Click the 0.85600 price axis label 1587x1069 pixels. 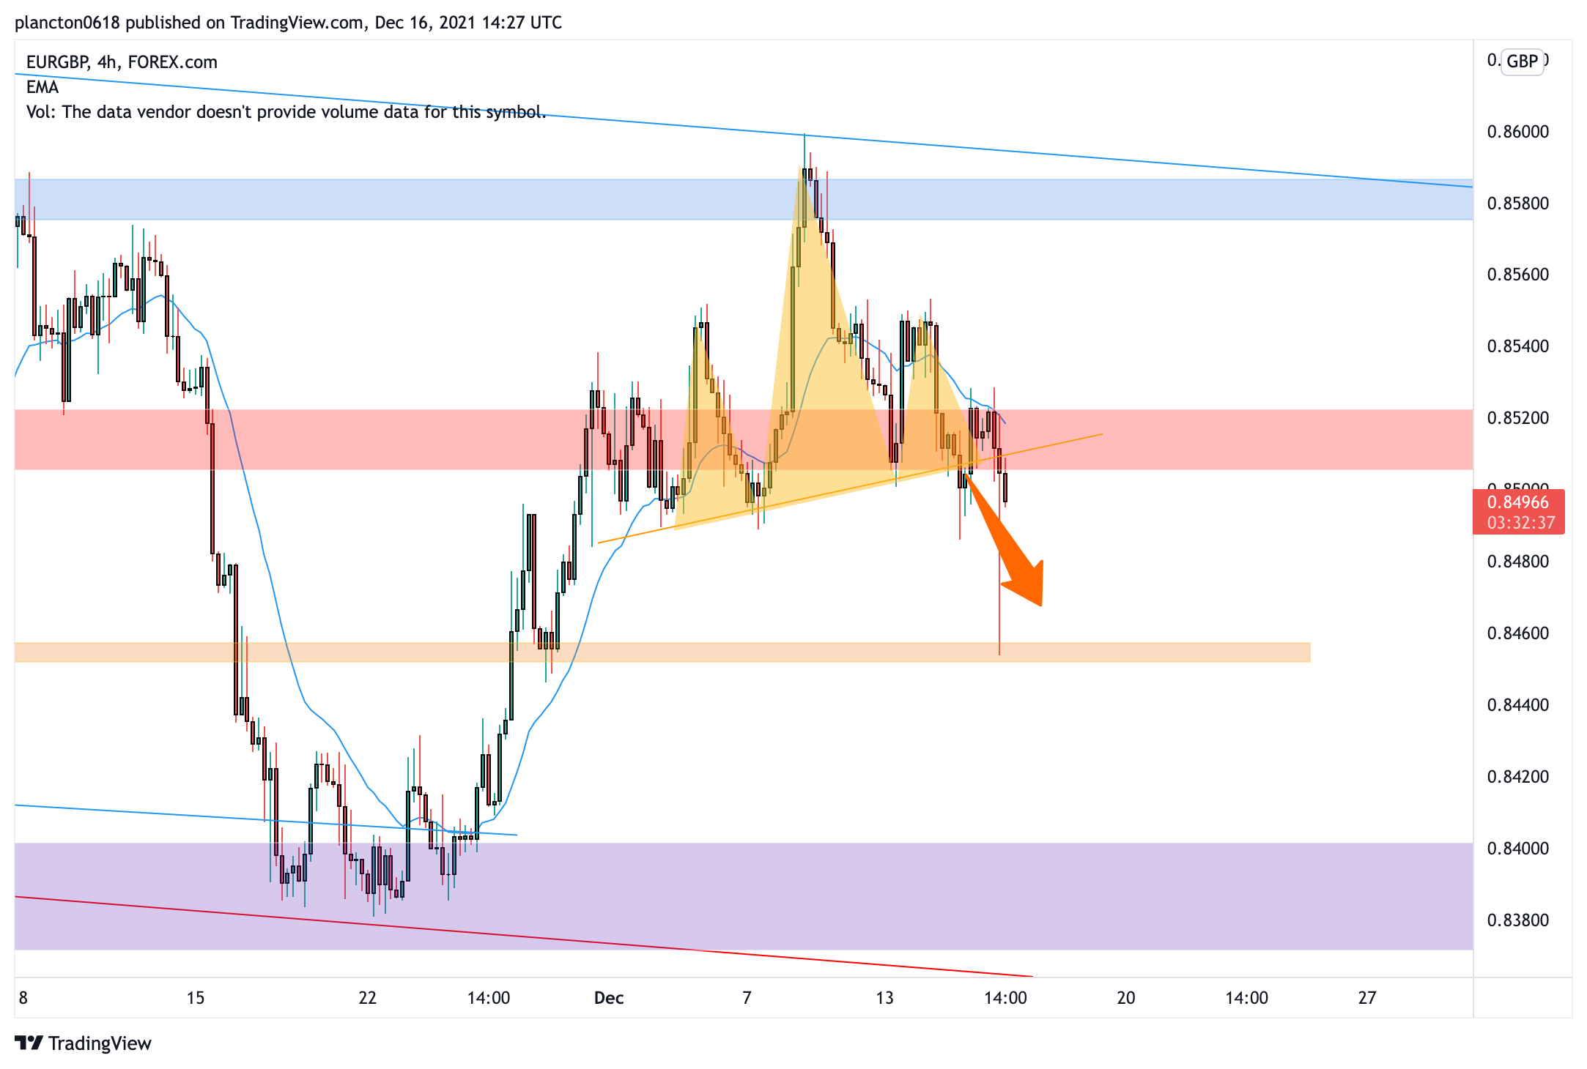[x=1518, y=275]
